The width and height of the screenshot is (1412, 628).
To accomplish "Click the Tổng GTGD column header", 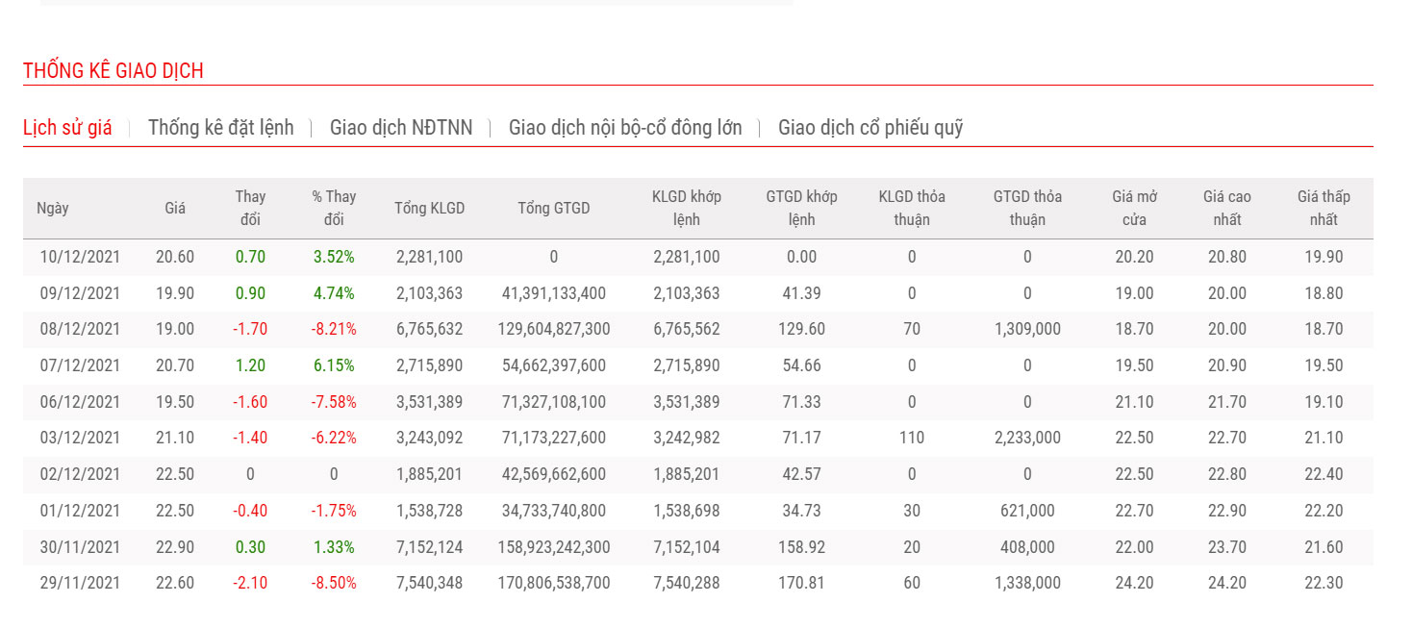I will [x=553, y=209].
